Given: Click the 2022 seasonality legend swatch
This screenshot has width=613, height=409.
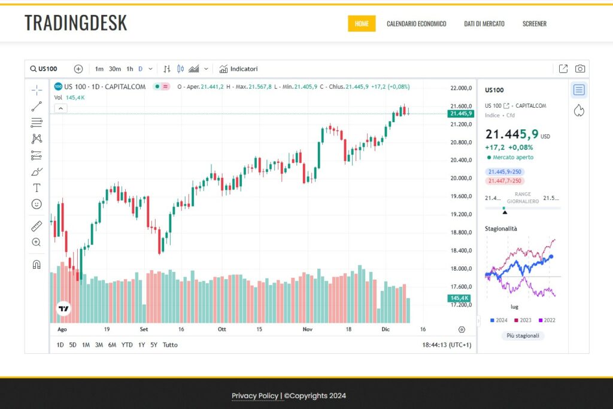Looking at the screenshot, I should coord(541,320).
